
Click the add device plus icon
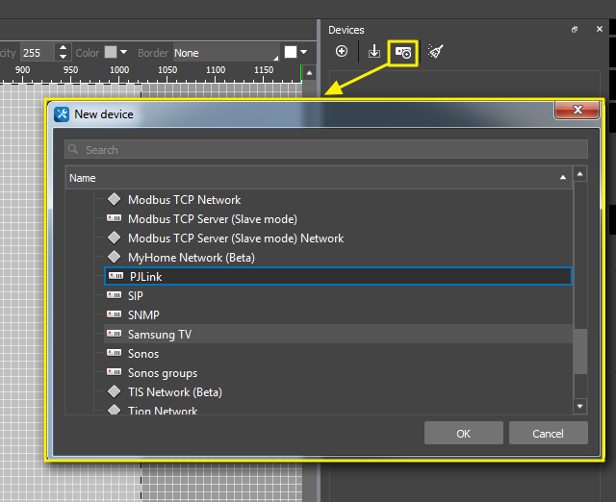[x=342, y=52]
